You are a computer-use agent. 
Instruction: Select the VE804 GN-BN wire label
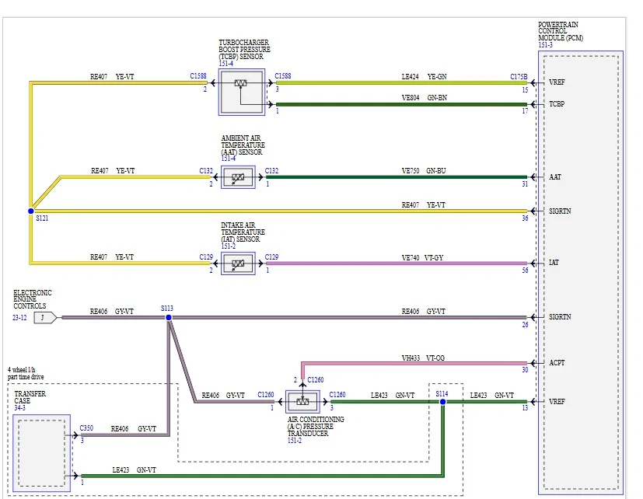[x=425, y=98]
